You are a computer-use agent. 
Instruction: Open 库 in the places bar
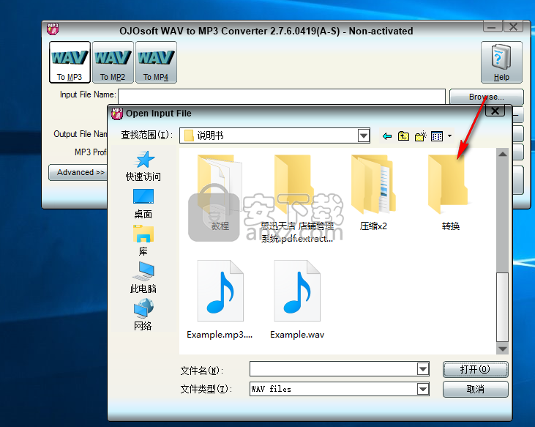pos(143,241)
